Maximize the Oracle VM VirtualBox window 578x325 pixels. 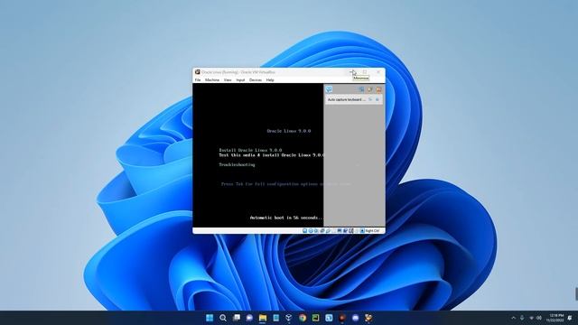click(365, 72)
